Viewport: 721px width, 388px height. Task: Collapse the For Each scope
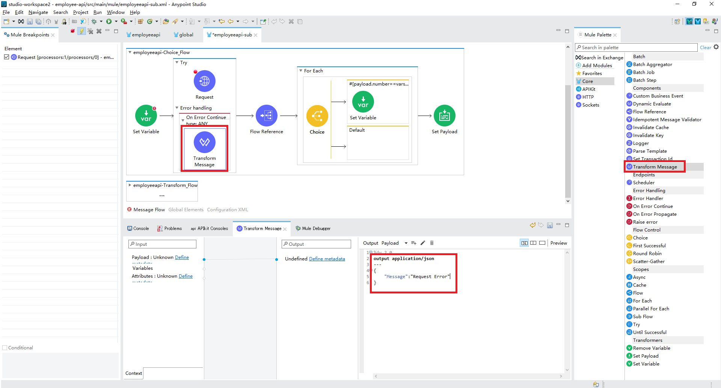301,71
